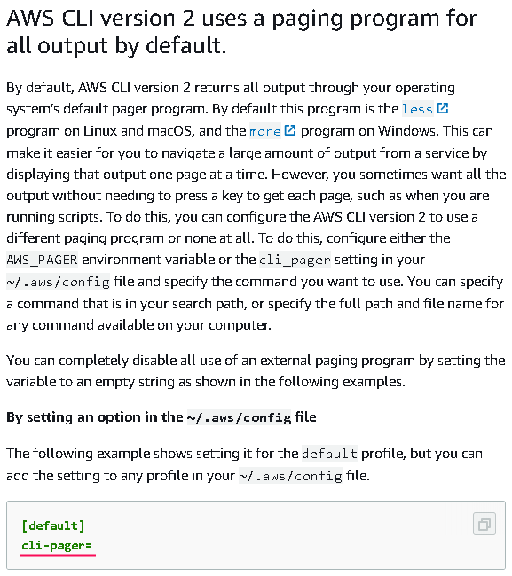This screenshot has height=576, width=512.
Task: Open the "more" program link
Action: [x=265, y=131]
